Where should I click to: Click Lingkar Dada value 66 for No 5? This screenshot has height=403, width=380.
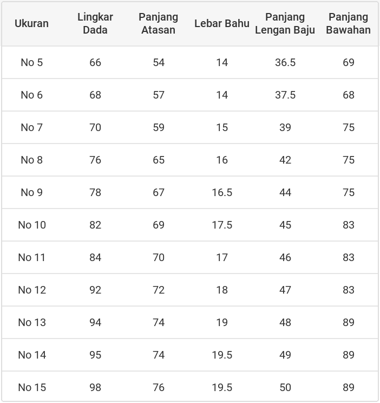click(95, 62)
